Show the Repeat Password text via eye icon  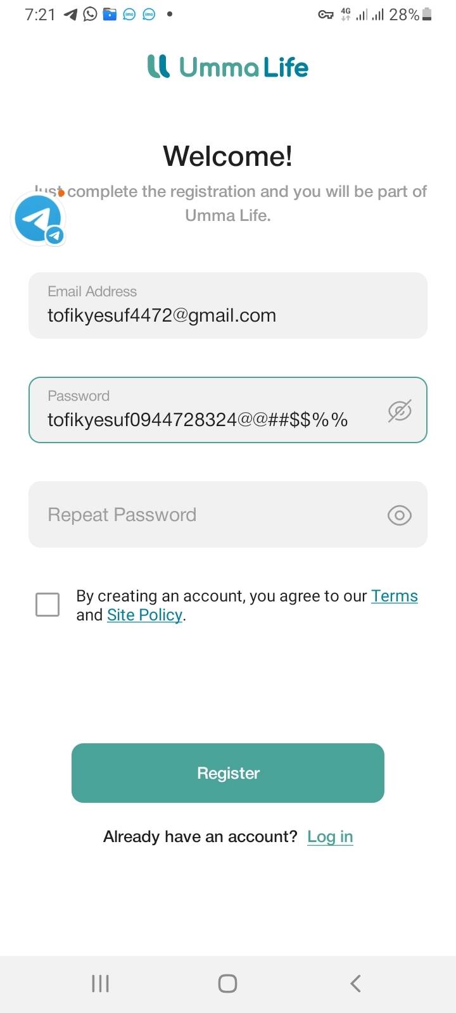tap(400, 515)
